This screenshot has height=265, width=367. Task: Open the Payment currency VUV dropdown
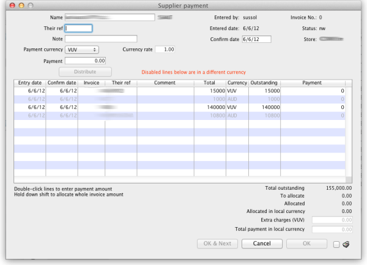pos(81,50)
